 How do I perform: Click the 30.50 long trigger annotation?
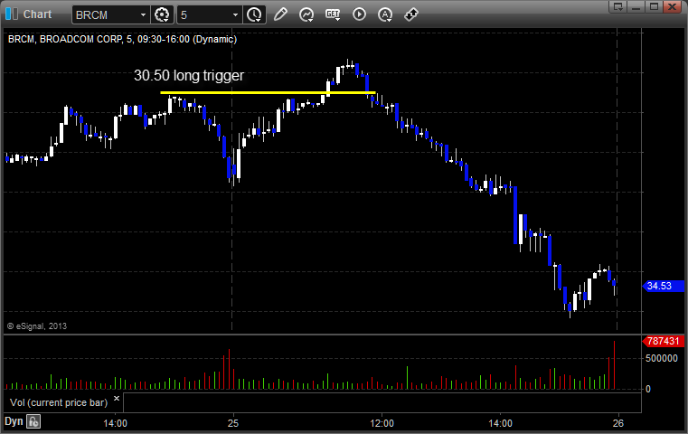[x=189, y=75]
